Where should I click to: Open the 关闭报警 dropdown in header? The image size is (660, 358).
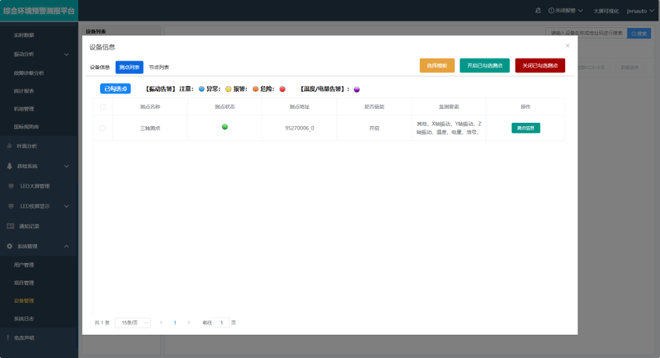[565, 10]
